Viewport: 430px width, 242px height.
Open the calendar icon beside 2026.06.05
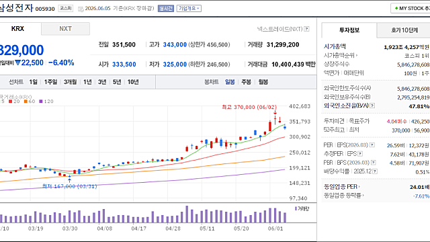point(81,9)
